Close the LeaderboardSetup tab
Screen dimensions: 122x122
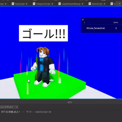pyautogui.click(x=82, y=4)
